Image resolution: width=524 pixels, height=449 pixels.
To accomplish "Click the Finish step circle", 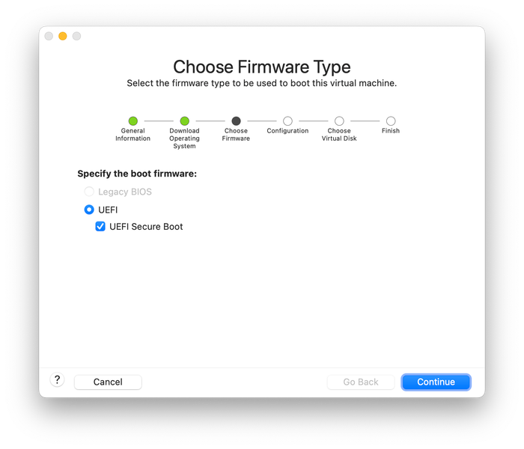I will (391, 120).
